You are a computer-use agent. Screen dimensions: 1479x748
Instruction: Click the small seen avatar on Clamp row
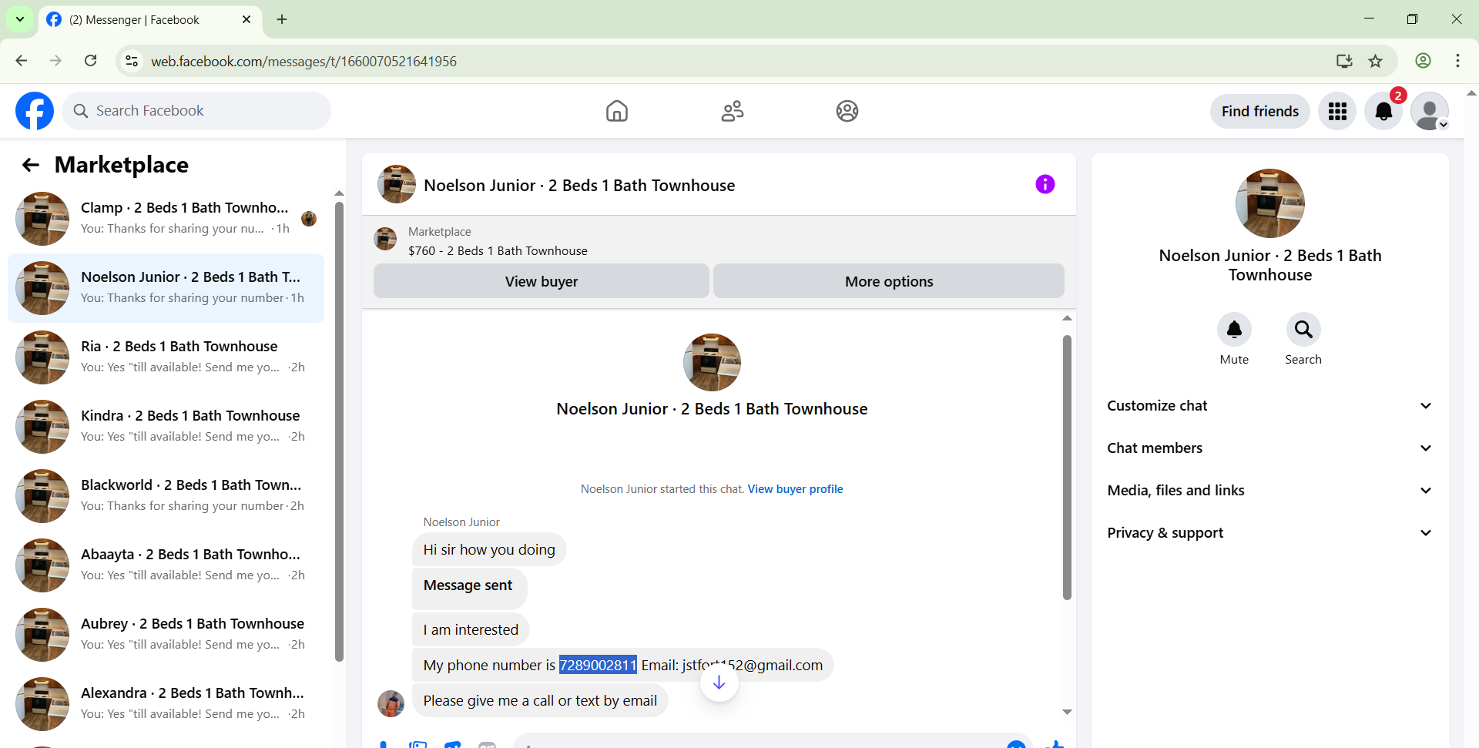coord(309,219)
